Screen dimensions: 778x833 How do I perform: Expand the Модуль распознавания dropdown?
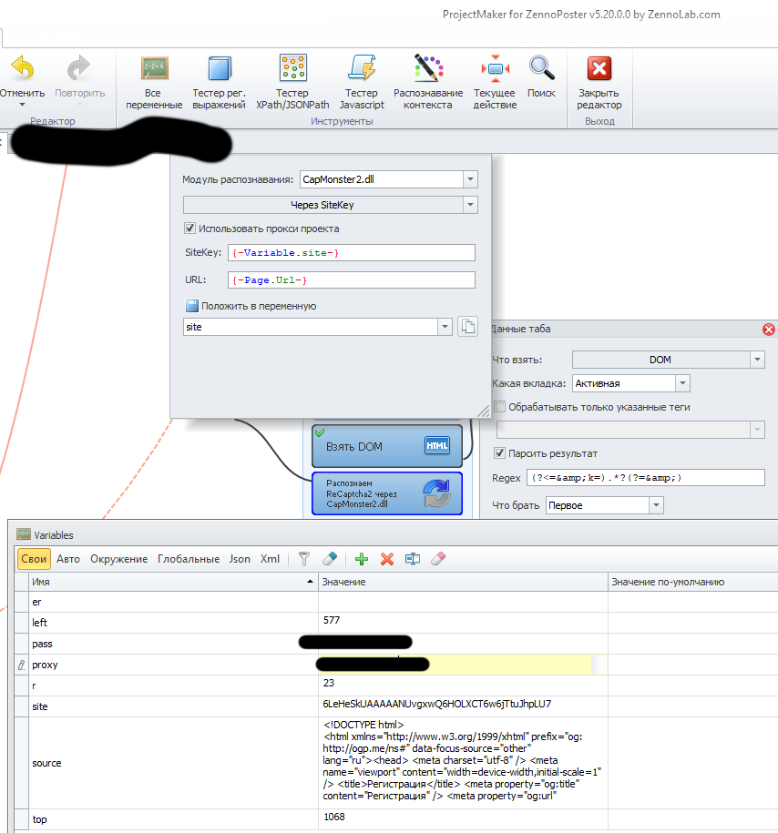470,179
